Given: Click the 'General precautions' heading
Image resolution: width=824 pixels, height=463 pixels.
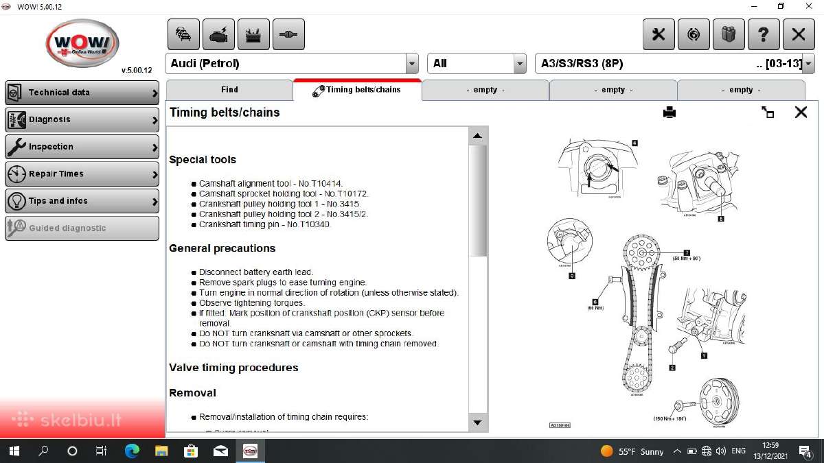Looking at the screenshot, I should tap(222, 248).
